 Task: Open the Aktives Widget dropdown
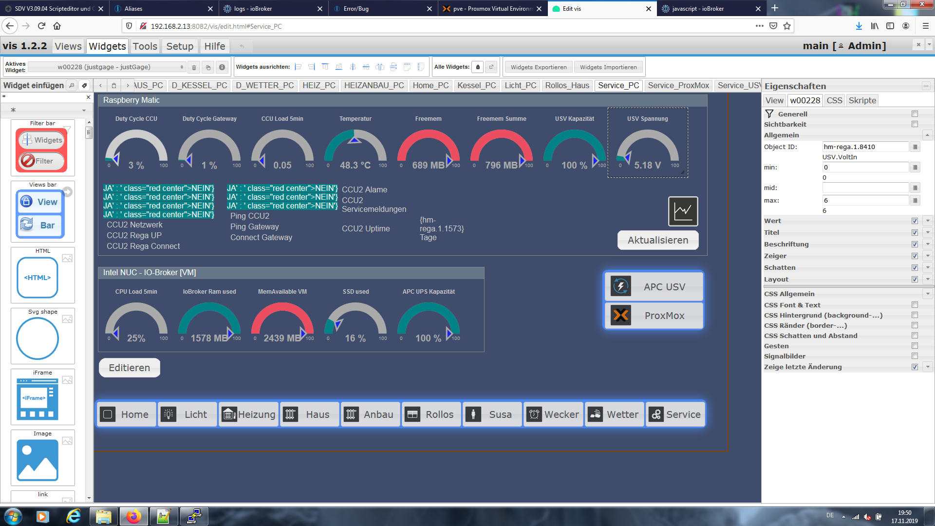107,67
